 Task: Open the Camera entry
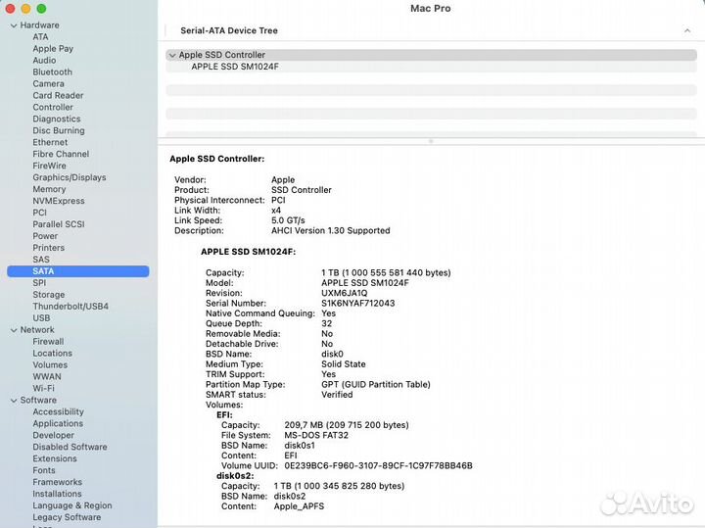48,83
